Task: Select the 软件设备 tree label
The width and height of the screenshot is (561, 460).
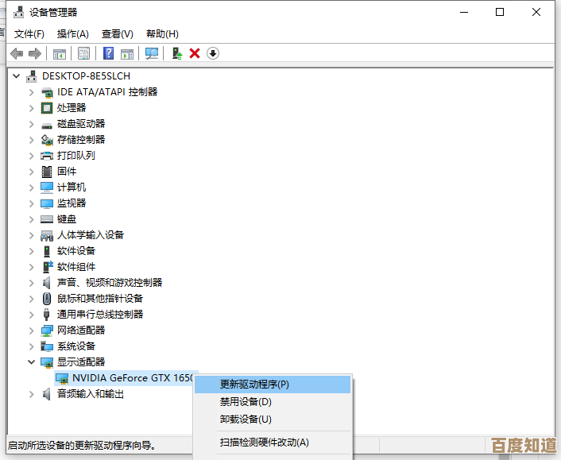Action: click(76, 251)
